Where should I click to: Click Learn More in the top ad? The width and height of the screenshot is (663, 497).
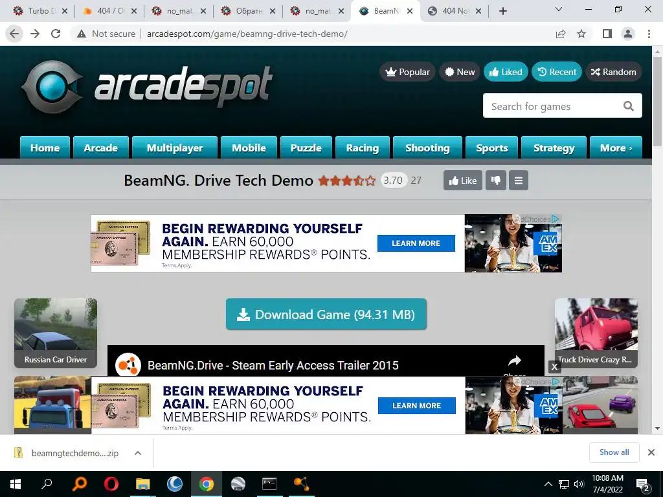coord(416,243)
